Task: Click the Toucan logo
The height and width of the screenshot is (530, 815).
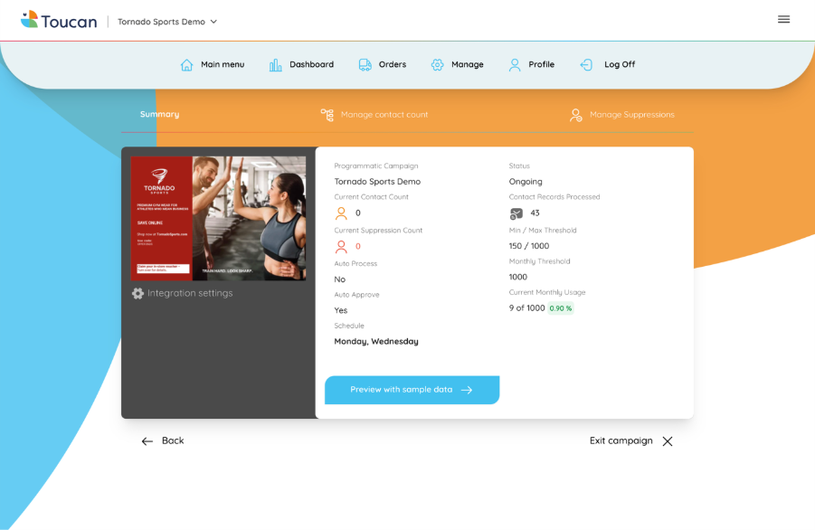Action: point(59,20)
